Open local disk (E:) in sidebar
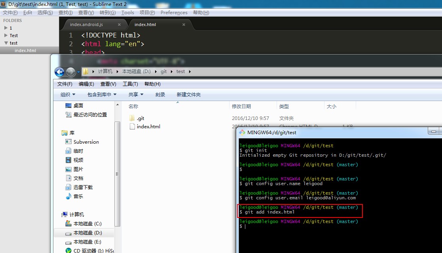Image resolution: width=442 pixels, height=253 pixels. tap(83, 242)
